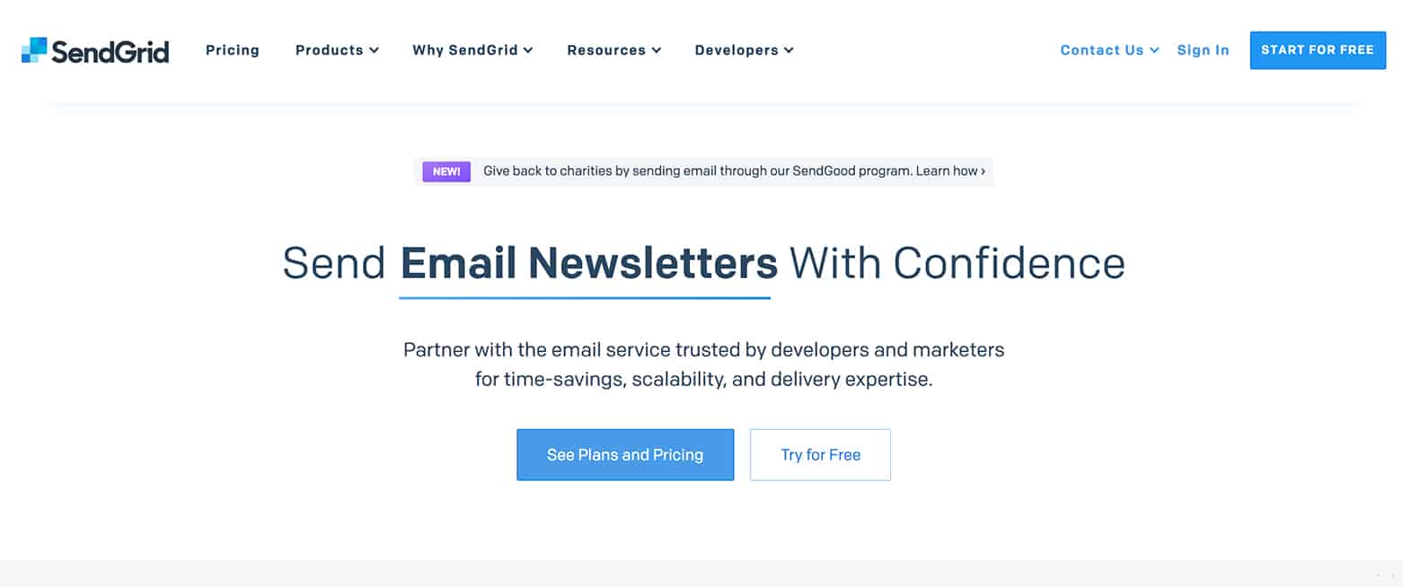The height and width of the screenshot is (587, 1403).
Task: Open the Pricing menu item
Action: tap(233, 50)
